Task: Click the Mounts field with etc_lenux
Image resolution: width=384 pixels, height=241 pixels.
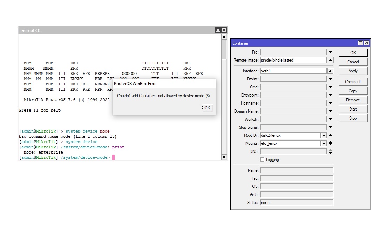Action: coord(290,143)
